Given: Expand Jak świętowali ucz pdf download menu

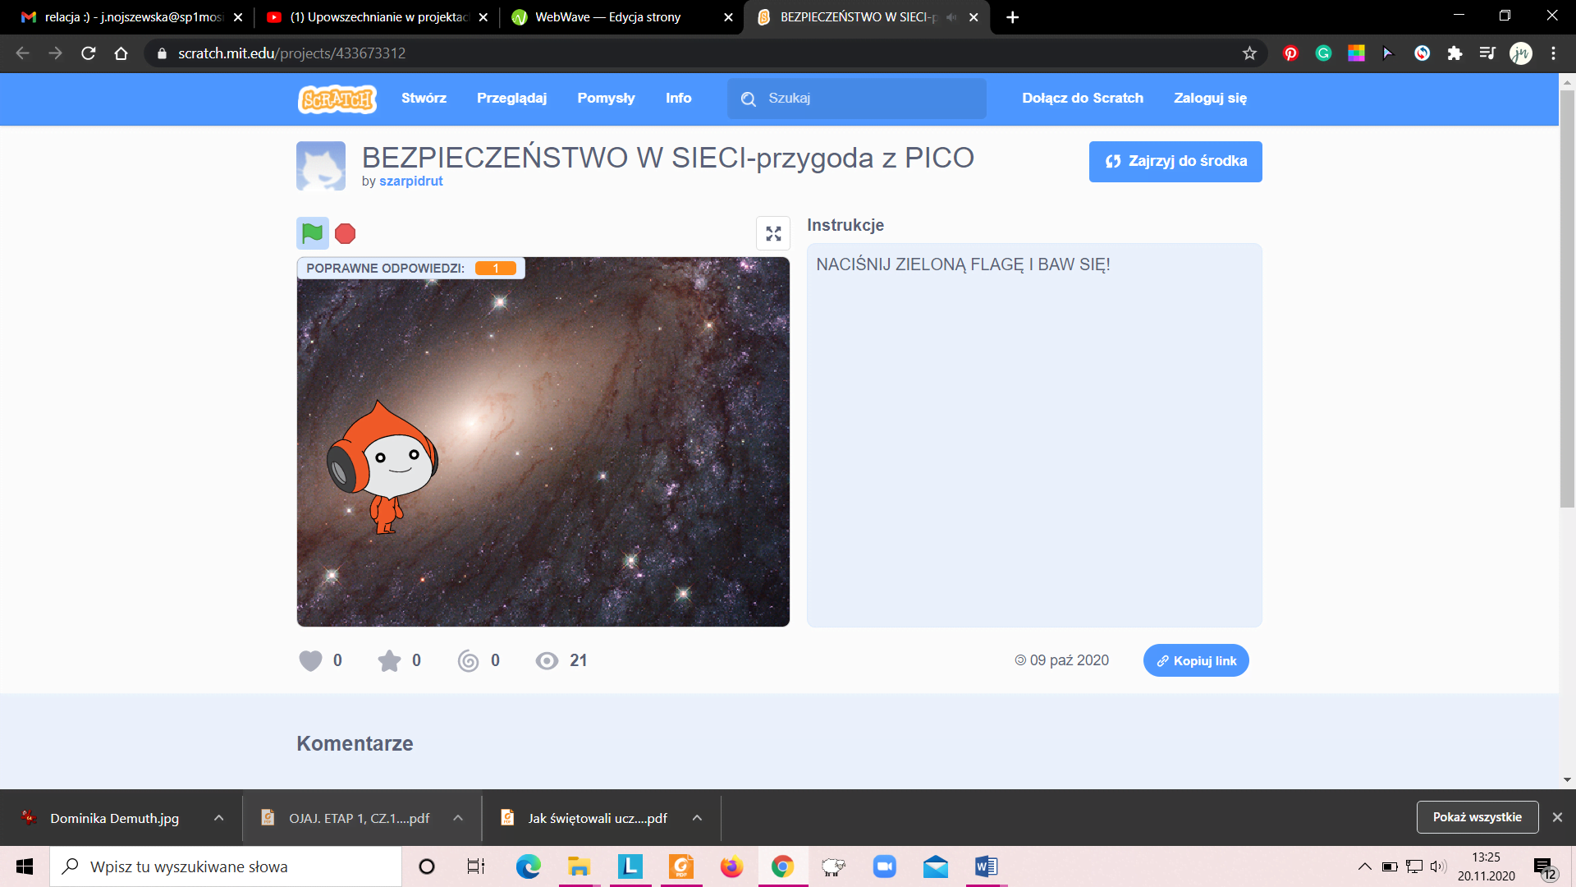Looking at the screenshot, I should [x=697, y=818].
